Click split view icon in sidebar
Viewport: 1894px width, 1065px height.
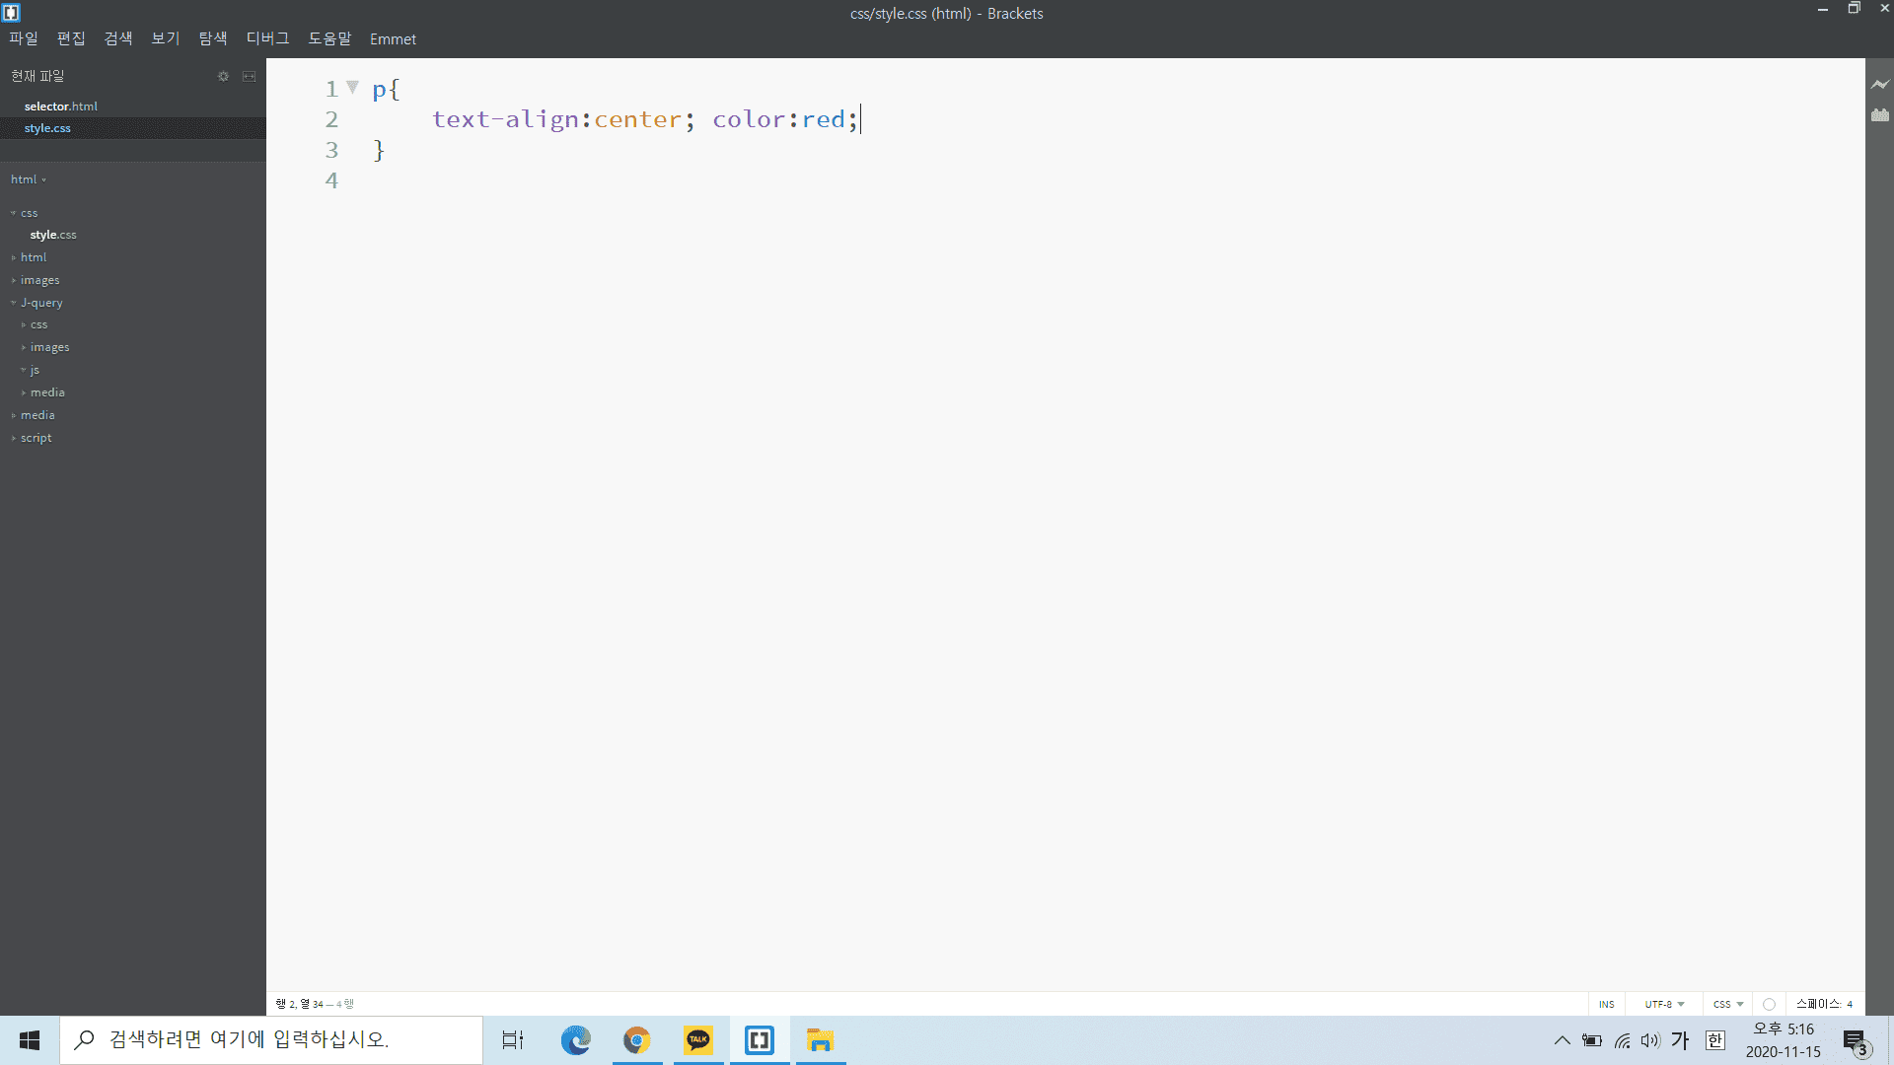click(x=249, y=76)
